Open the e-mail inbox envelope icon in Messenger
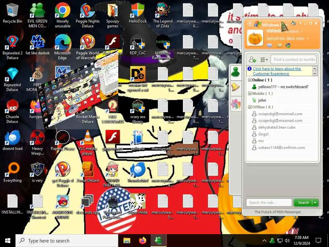The width and height of the screenshot is (329, 247). 270,45
